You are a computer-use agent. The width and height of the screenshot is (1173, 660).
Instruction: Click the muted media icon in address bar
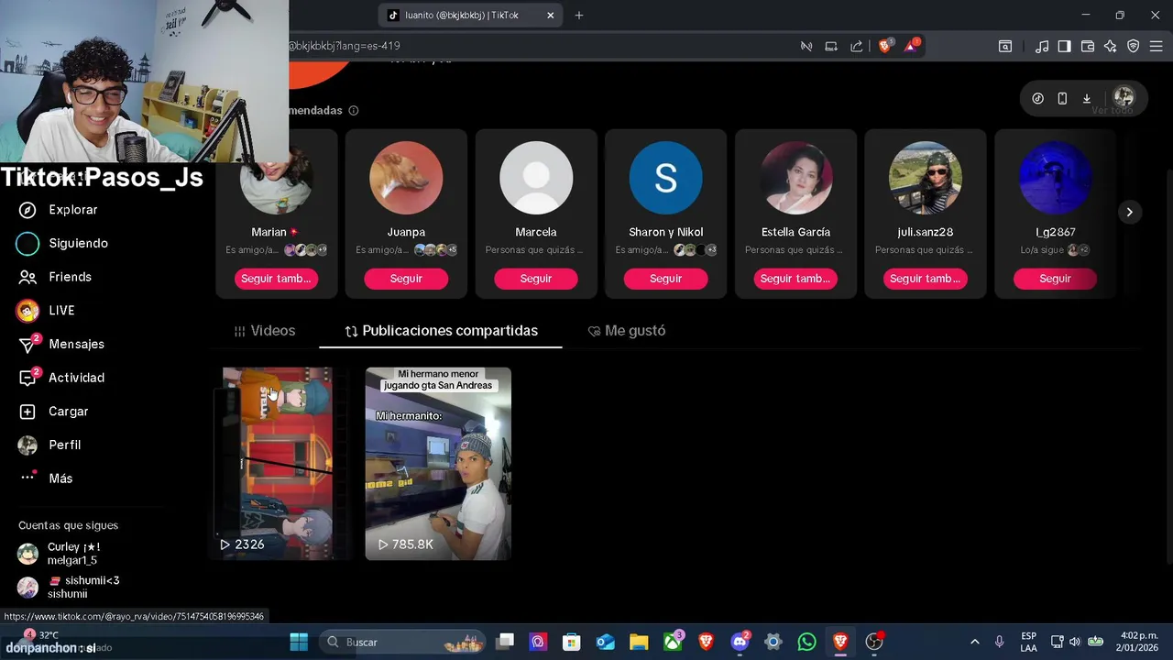tap(806, 46)
